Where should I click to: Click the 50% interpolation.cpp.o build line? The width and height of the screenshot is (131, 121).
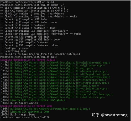click(55, 83)
